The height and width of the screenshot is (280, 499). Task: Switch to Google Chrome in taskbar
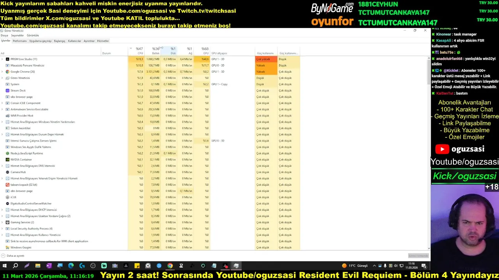(x=170, y=266)
